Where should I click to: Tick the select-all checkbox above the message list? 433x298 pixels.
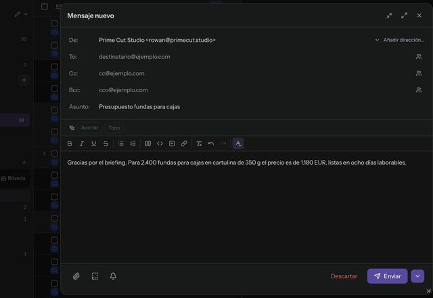pyautogui.click(x=45, y=7)
